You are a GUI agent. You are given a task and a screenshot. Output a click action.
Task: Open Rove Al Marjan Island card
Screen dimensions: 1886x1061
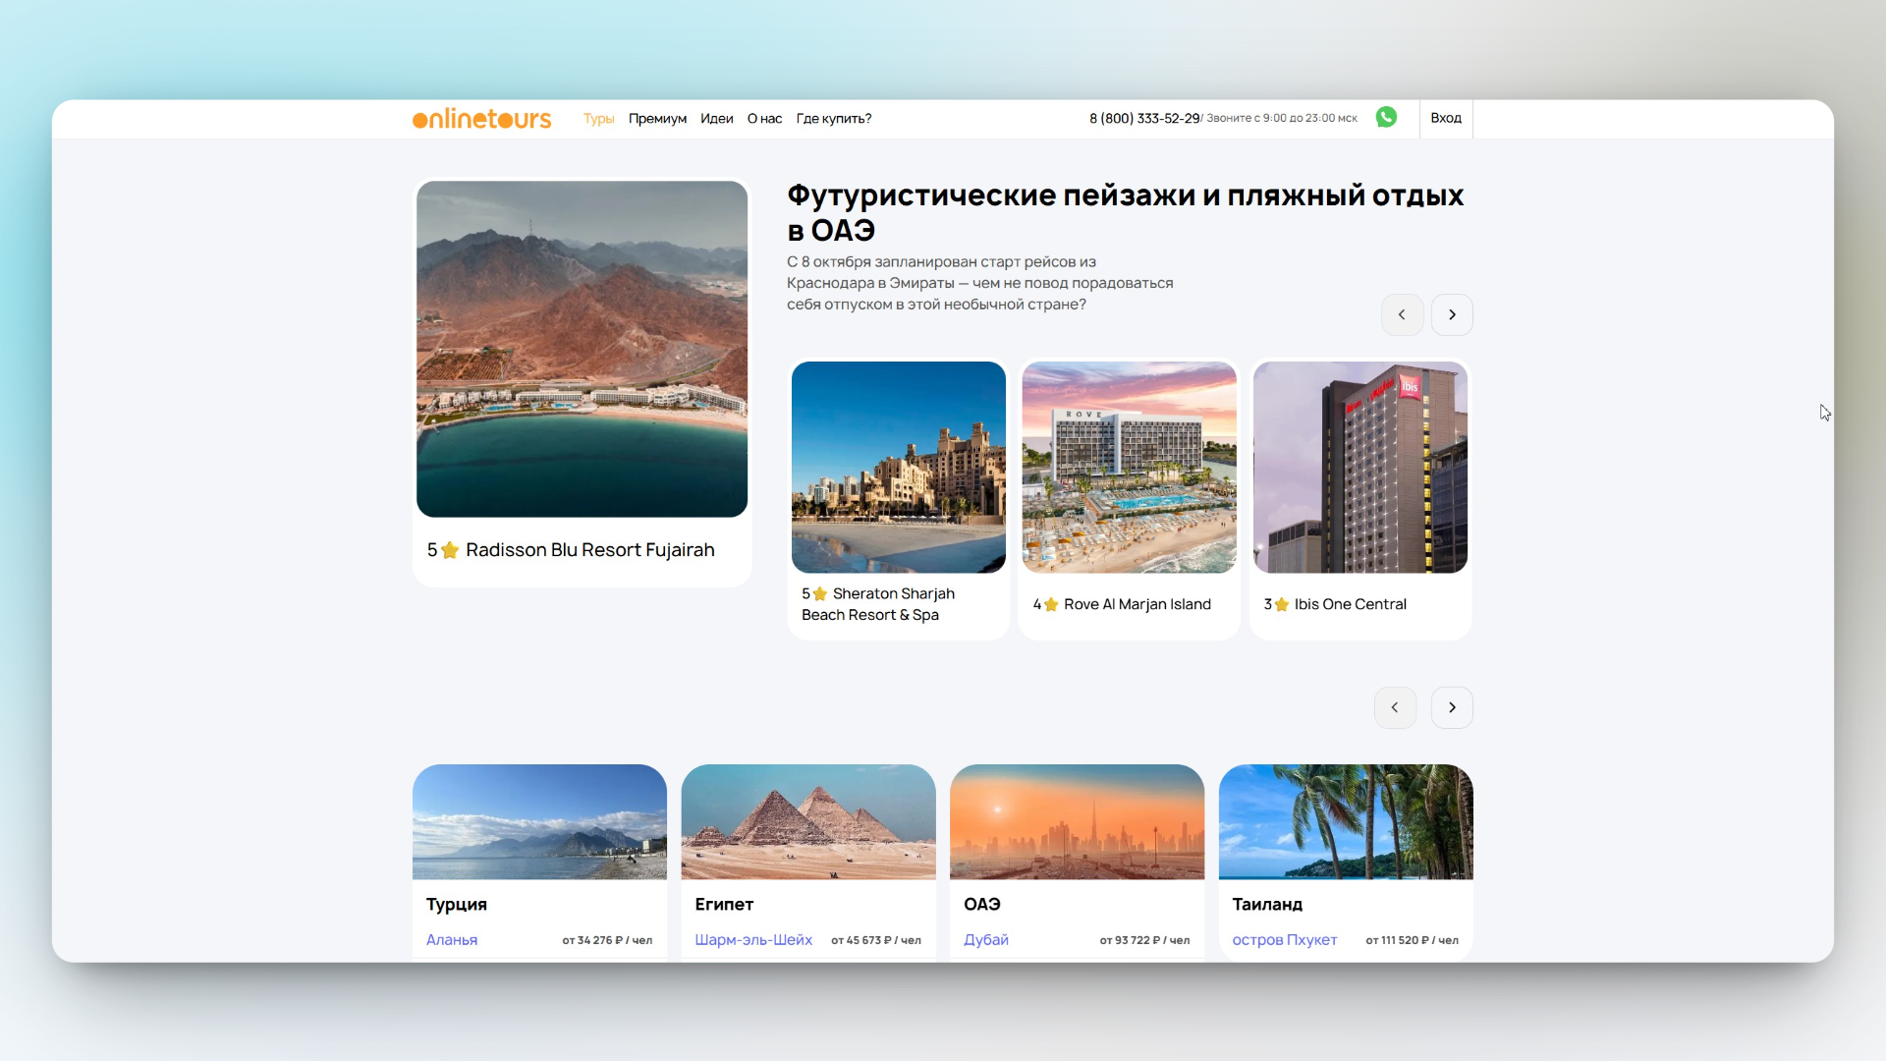1129,499
